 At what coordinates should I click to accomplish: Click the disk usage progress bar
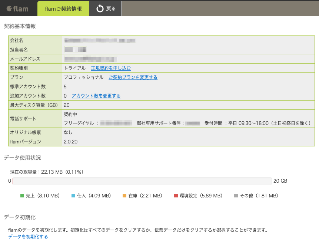click(x=142, y=181)
